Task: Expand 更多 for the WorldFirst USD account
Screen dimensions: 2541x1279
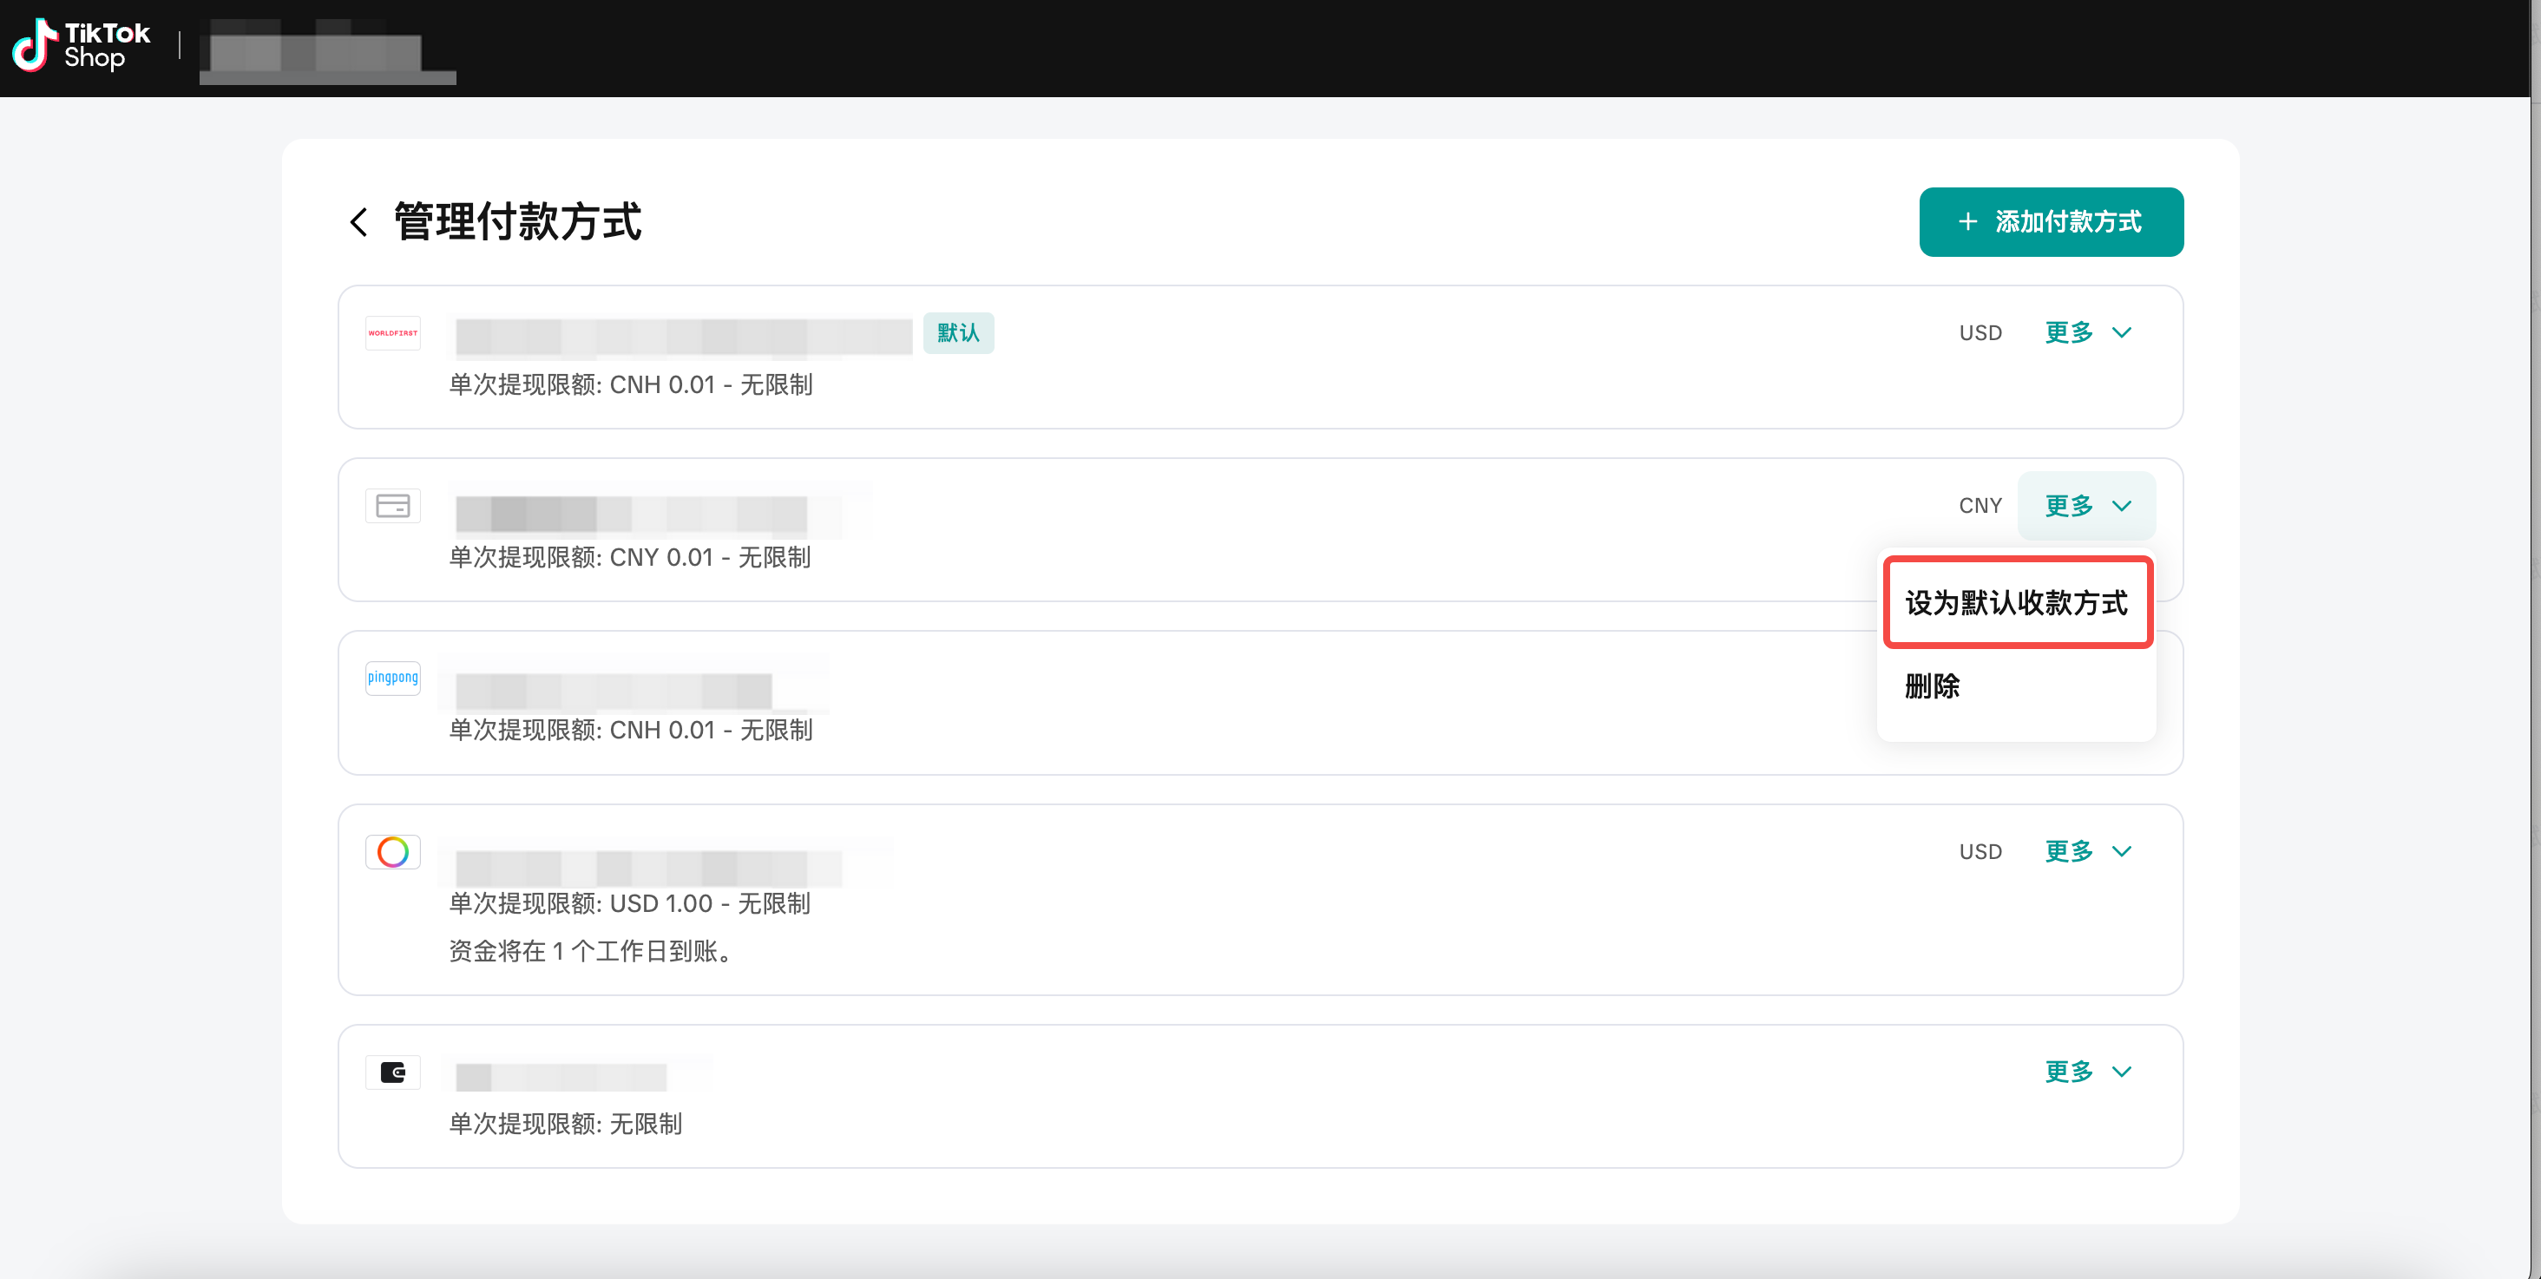Action: (2087, 333)
